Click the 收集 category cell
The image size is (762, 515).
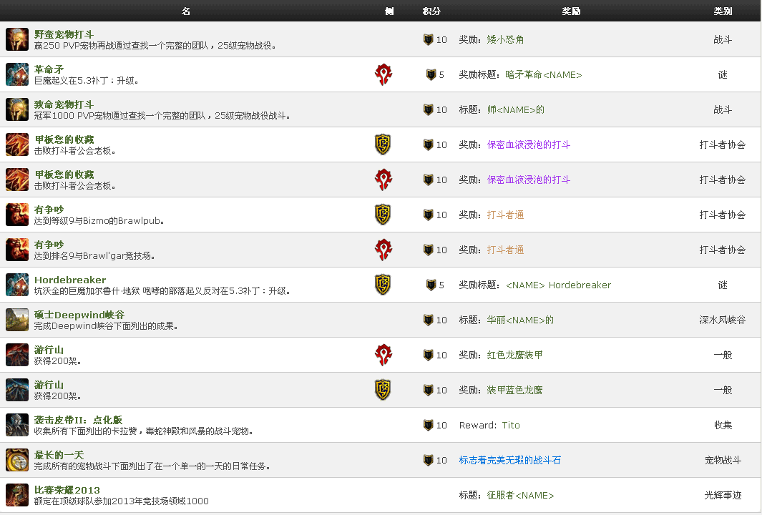[723, 425]
